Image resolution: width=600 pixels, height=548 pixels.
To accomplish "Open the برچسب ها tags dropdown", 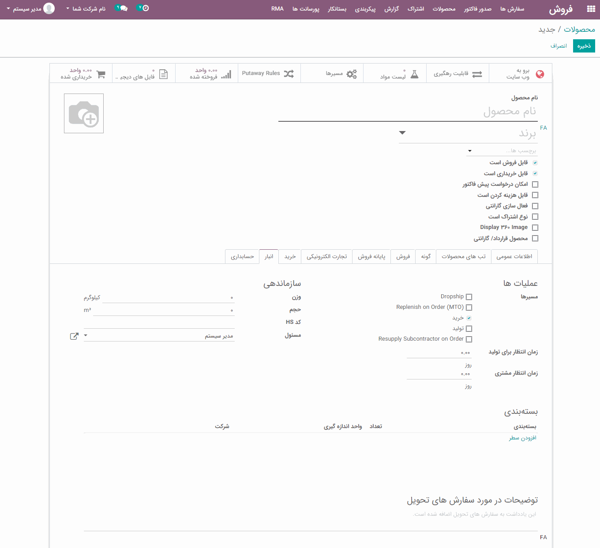I will point(469,150).
